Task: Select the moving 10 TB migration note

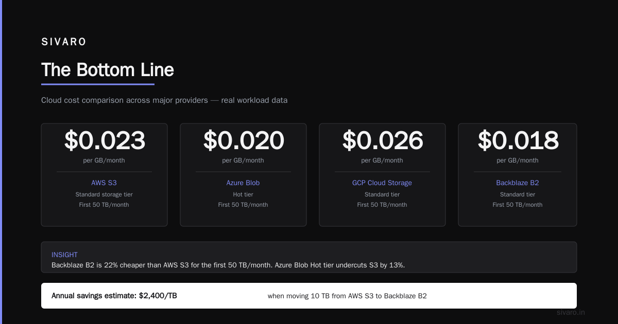Action: [x=347, y=296]
